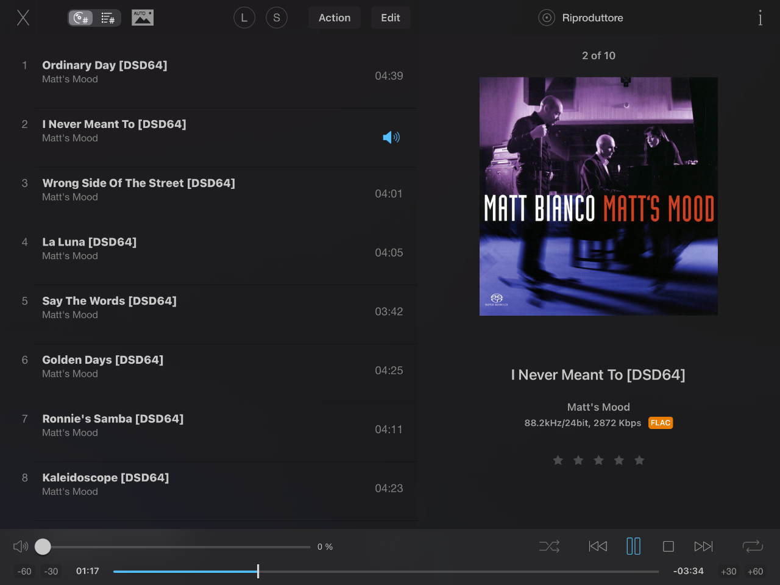This screenshot has height=585, width=780.
Task: Toggle the AUTO artwork image icon
Action: [143, 18]
